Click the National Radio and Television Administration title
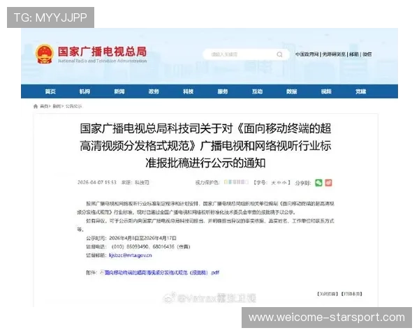This screenshot has height=335, width=419. pyautogui.click(x=103, y=61)
